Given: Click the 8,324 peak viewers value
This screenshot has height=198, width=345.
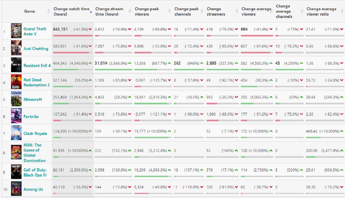Looking at the screenshot, I should 139,187.
